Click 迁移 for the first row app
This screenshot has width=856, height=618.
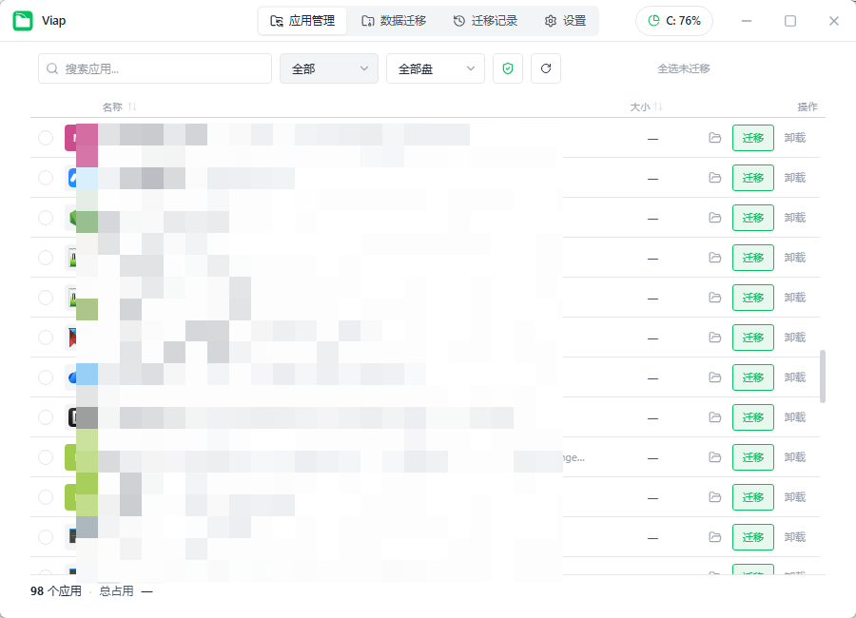click(753, 138)
